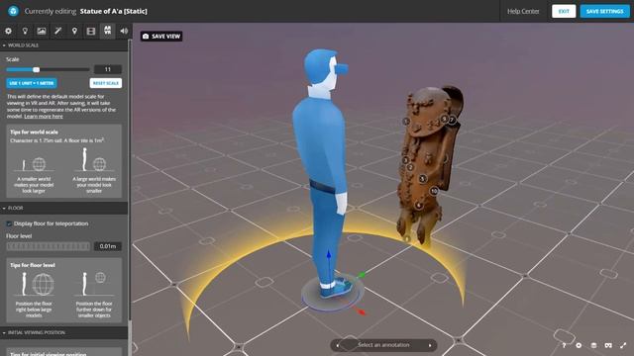Select annotation marker 7 on statue
634x356 pixels.
click(x=452, y=120)
